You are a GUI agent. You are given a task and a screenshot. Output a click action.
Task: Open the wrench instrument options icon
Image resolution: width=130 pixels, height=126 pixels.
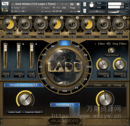point(5,4)
